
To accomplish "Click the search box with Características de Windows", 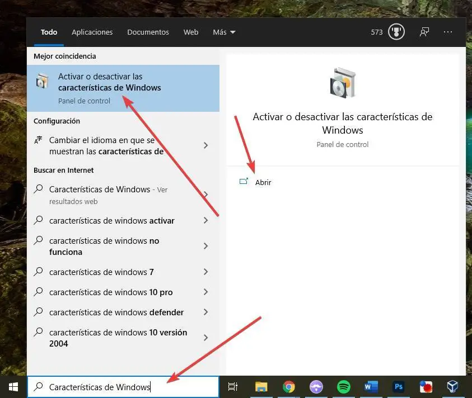I will [123, 387].
